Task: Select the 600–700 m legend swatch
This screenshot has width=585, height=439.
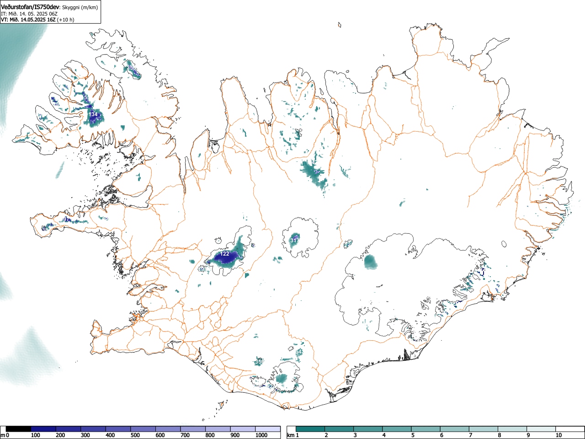Action: (168, 429)
